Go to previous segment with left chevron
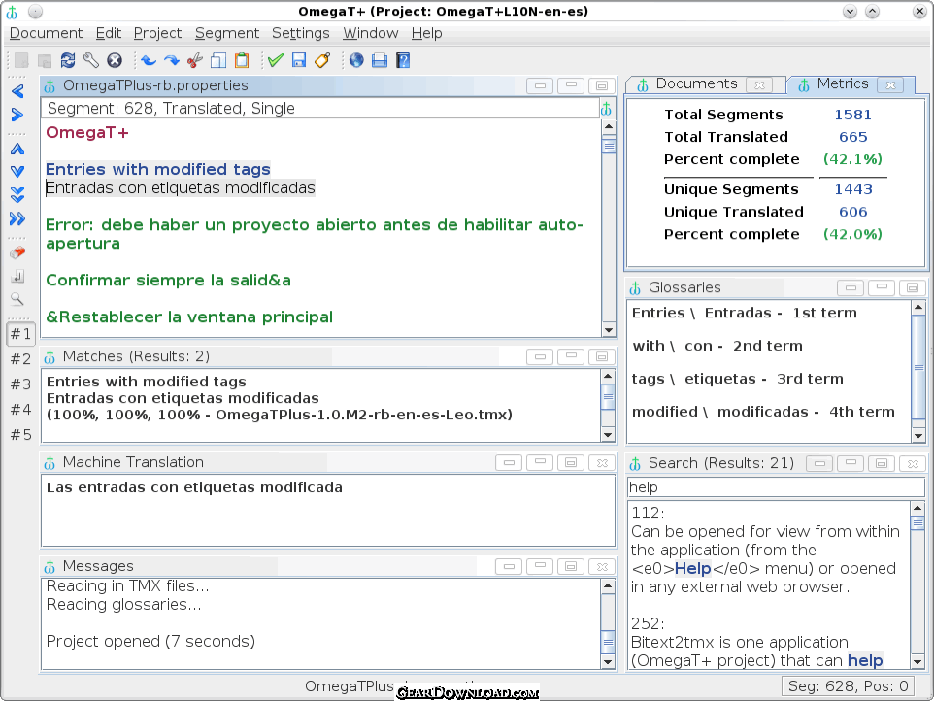934x701 pixels. (17, 91)
